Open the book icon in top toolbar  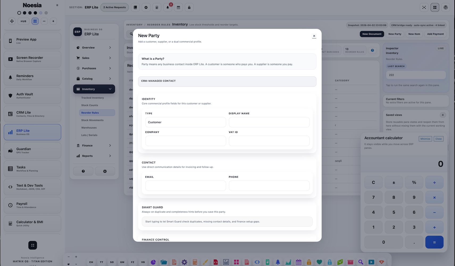(x=135, y=7)
